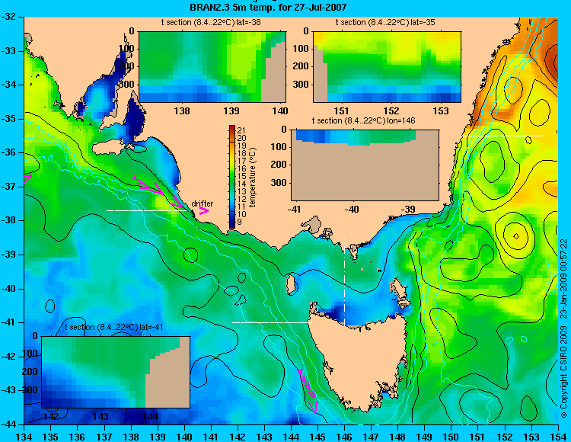Click the magenta drifter arrow beside 'drifter' label

click(x=204, y=211)
